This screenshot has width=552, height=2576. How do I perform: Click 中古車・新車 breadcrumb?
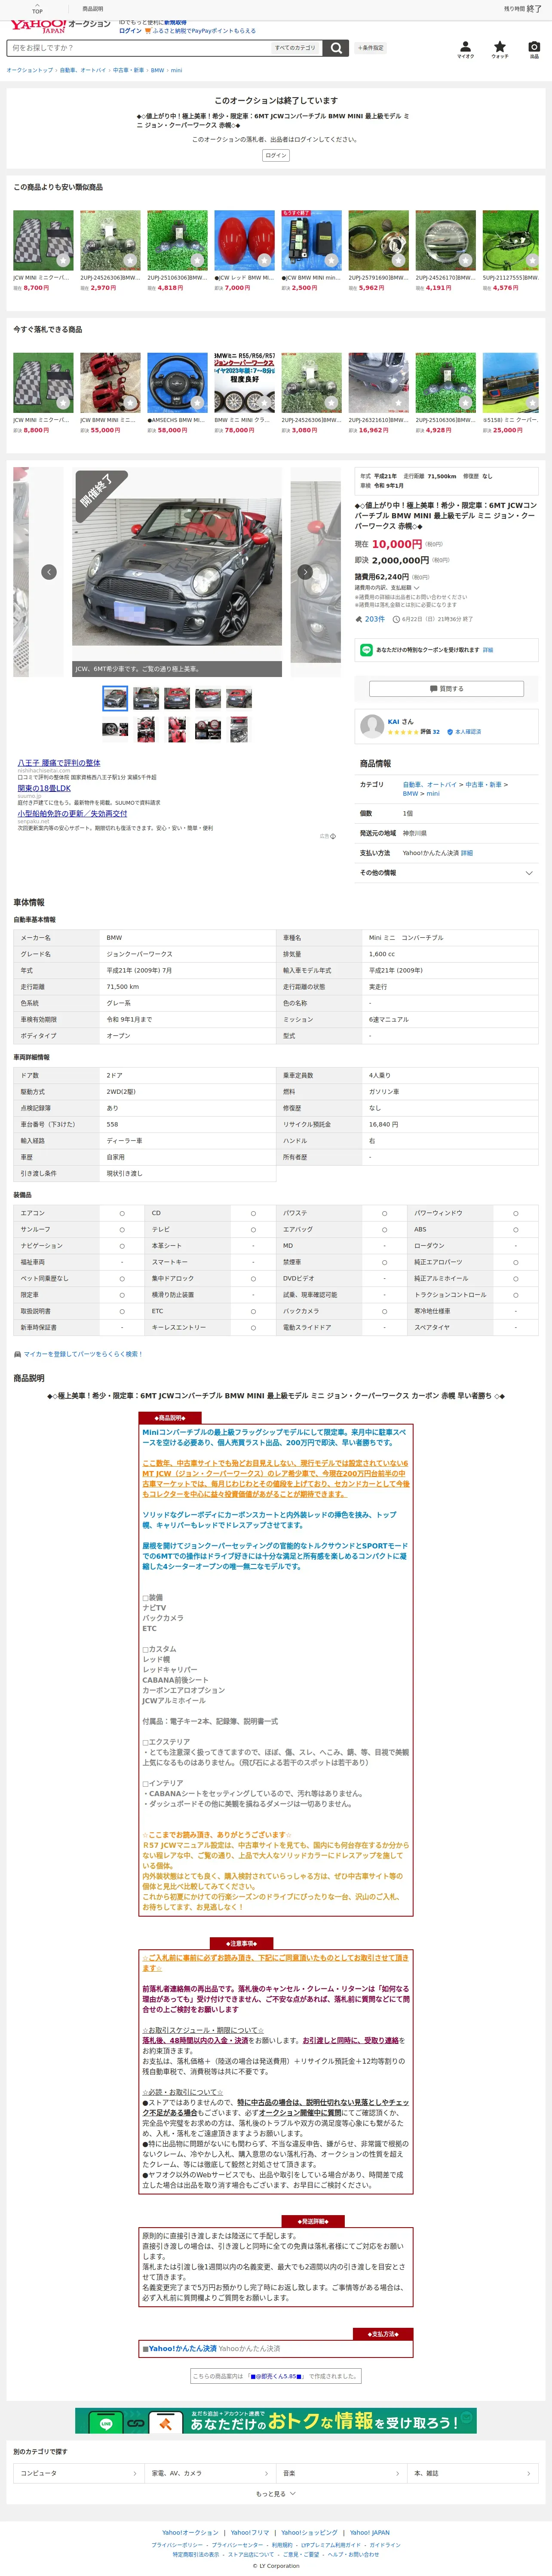(128, 70)
